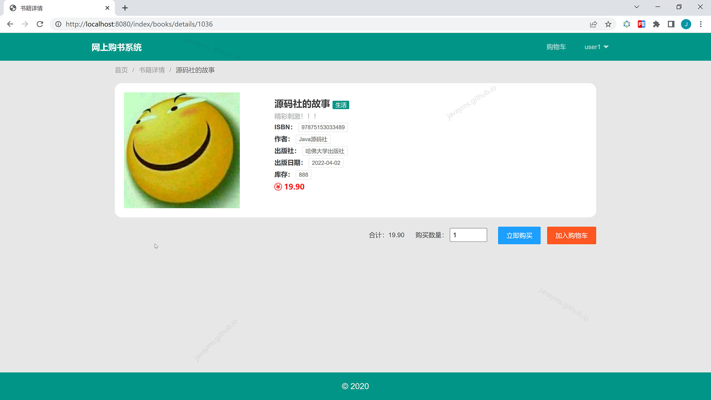Screen dimensions: 711x400
Task: Open the page share menu
Action: [x=593, y=24]
